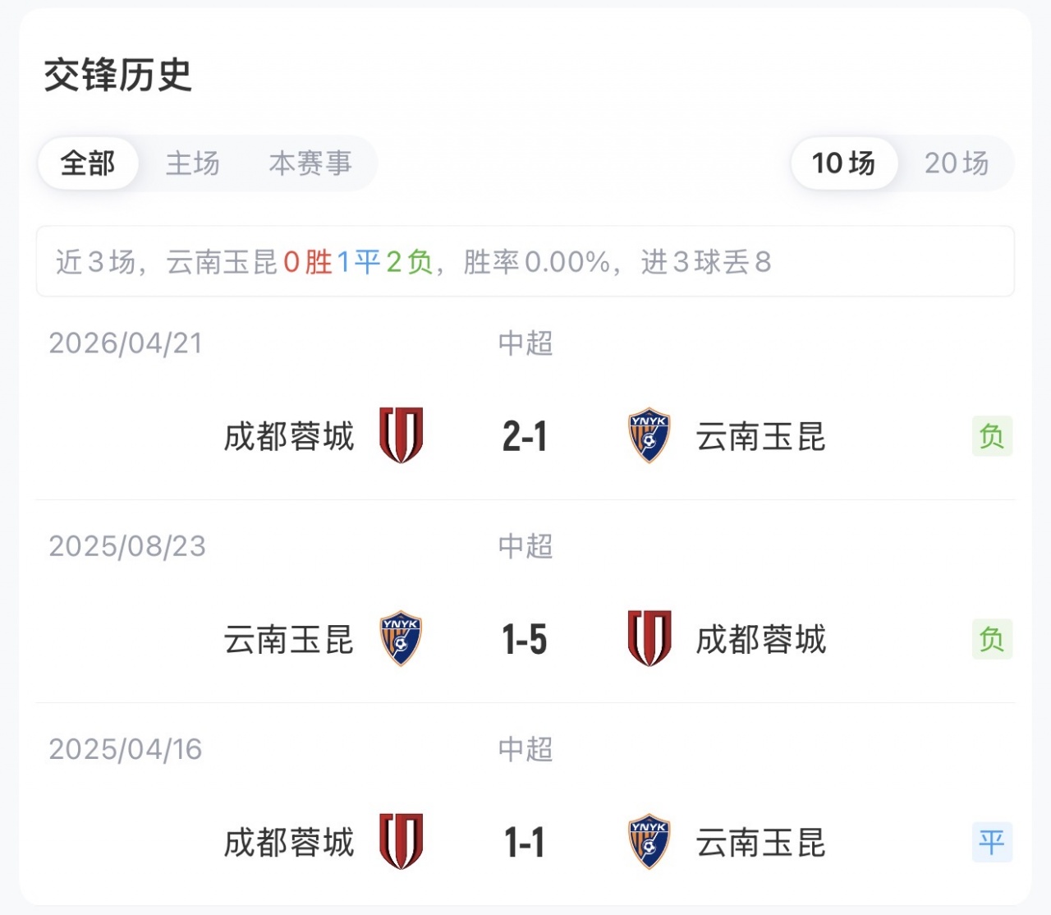Open the 2-1 score match details

coord(525,436)
